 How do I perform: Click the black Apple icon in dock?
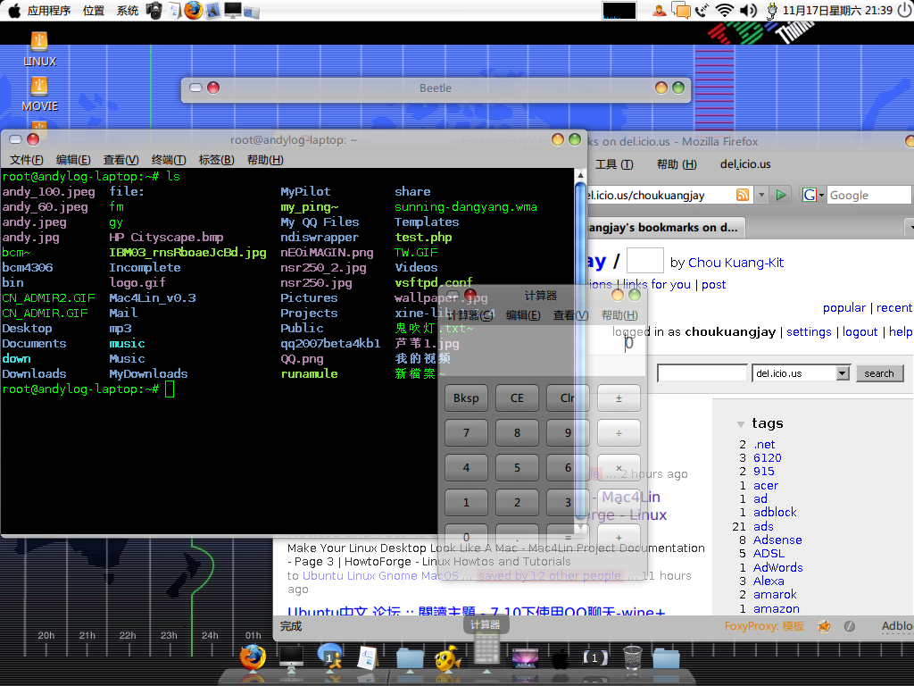(561, 659)
